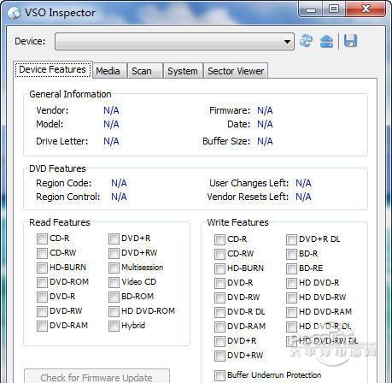Toggle the HD DVD-ROM checkbox
This screenshot has width=392, height=383.
114,311
